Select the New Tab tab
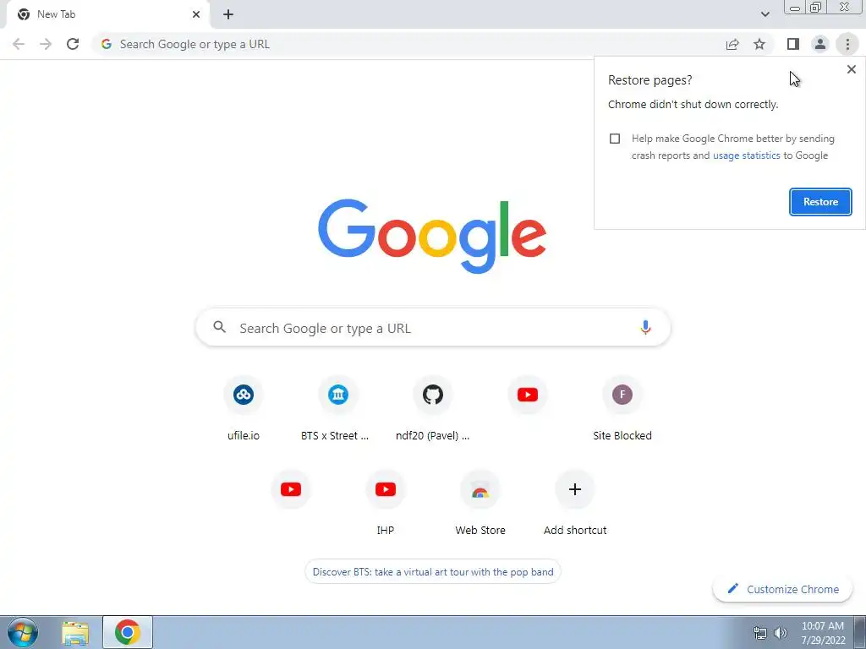 tap(107, 14)
